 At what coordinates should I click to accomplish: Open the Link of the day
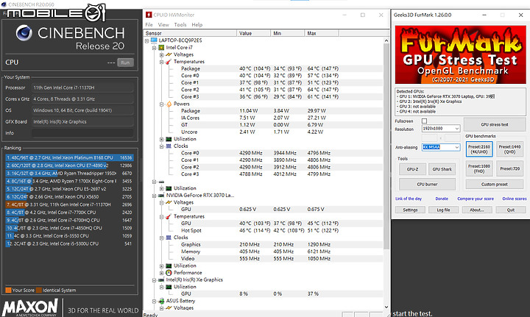coord(409,199)
